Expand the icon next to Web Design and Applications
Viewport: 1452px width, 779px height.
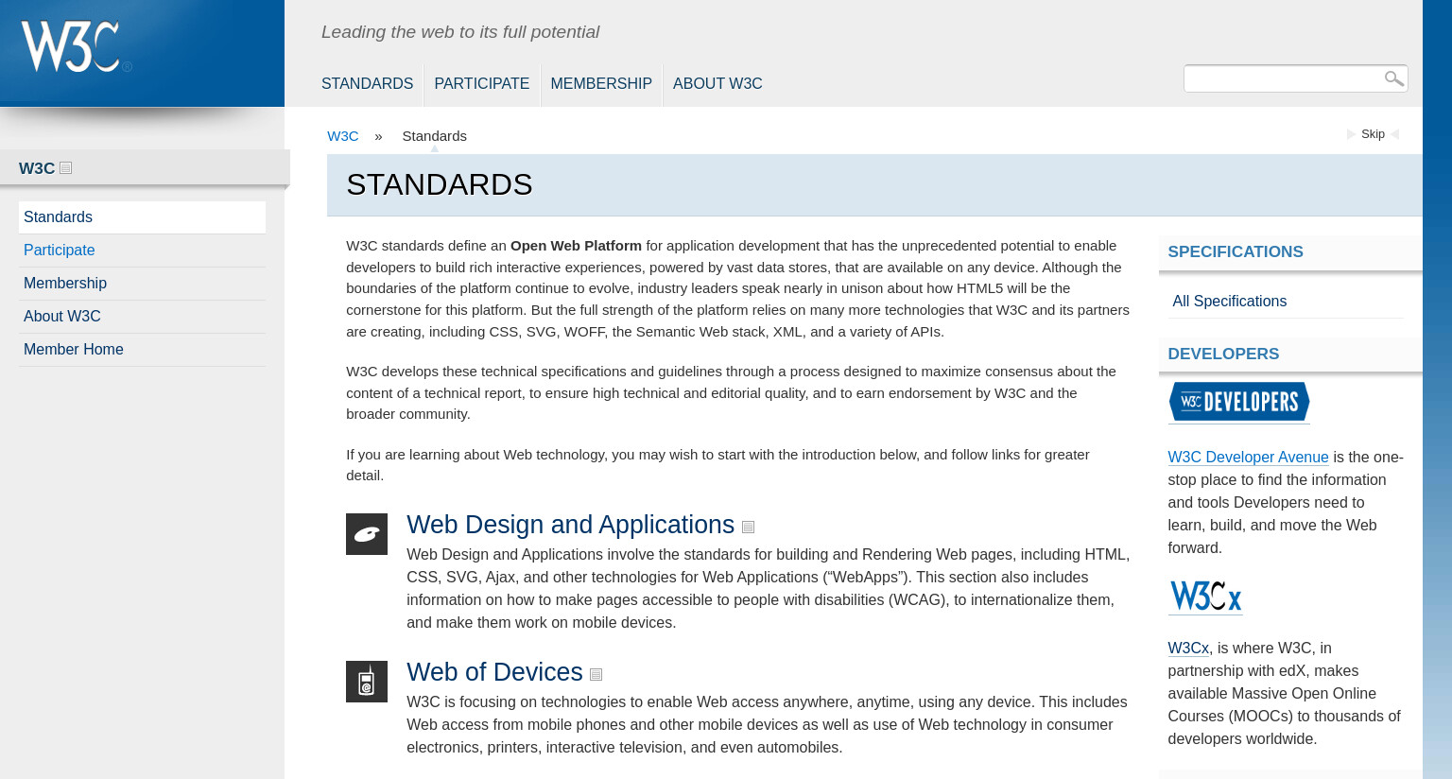pyautogui.click(x=748, y=528)
